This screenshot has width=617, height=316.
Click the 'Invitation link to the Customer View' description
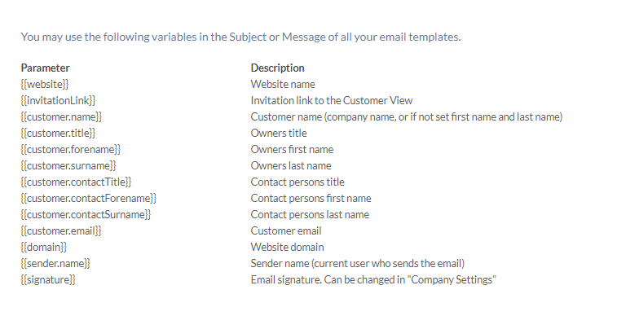pos(332,101)
